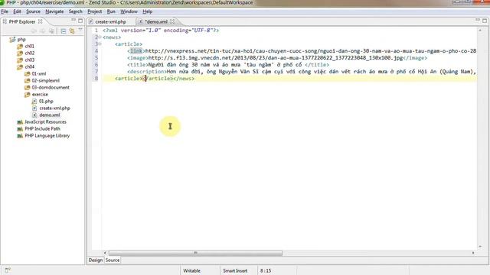Click the ch04 folder icon
The width and height of the screenshot is (490, 275).
coord(20,66)
